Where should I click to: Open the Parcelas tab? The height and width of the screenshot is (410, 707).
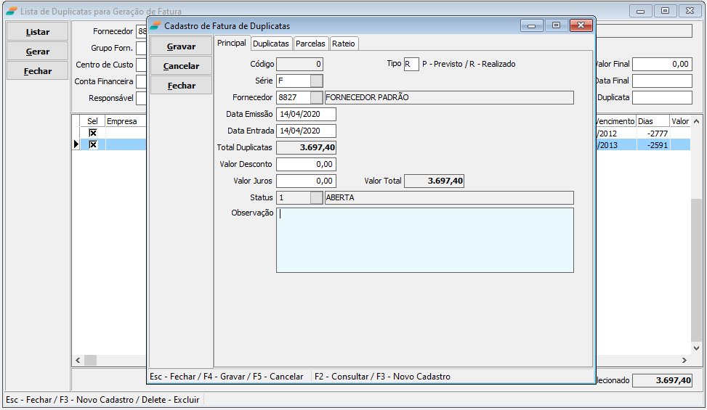[x=310, y=44]
